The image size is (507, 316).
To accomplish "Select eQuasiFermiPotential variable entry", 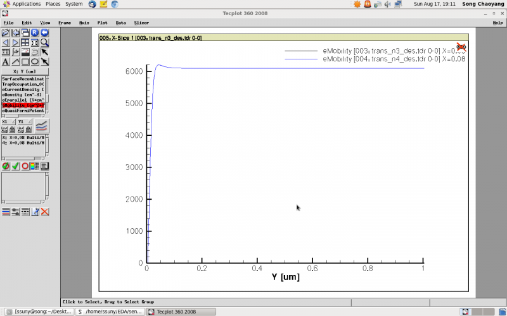I will 23,111.
